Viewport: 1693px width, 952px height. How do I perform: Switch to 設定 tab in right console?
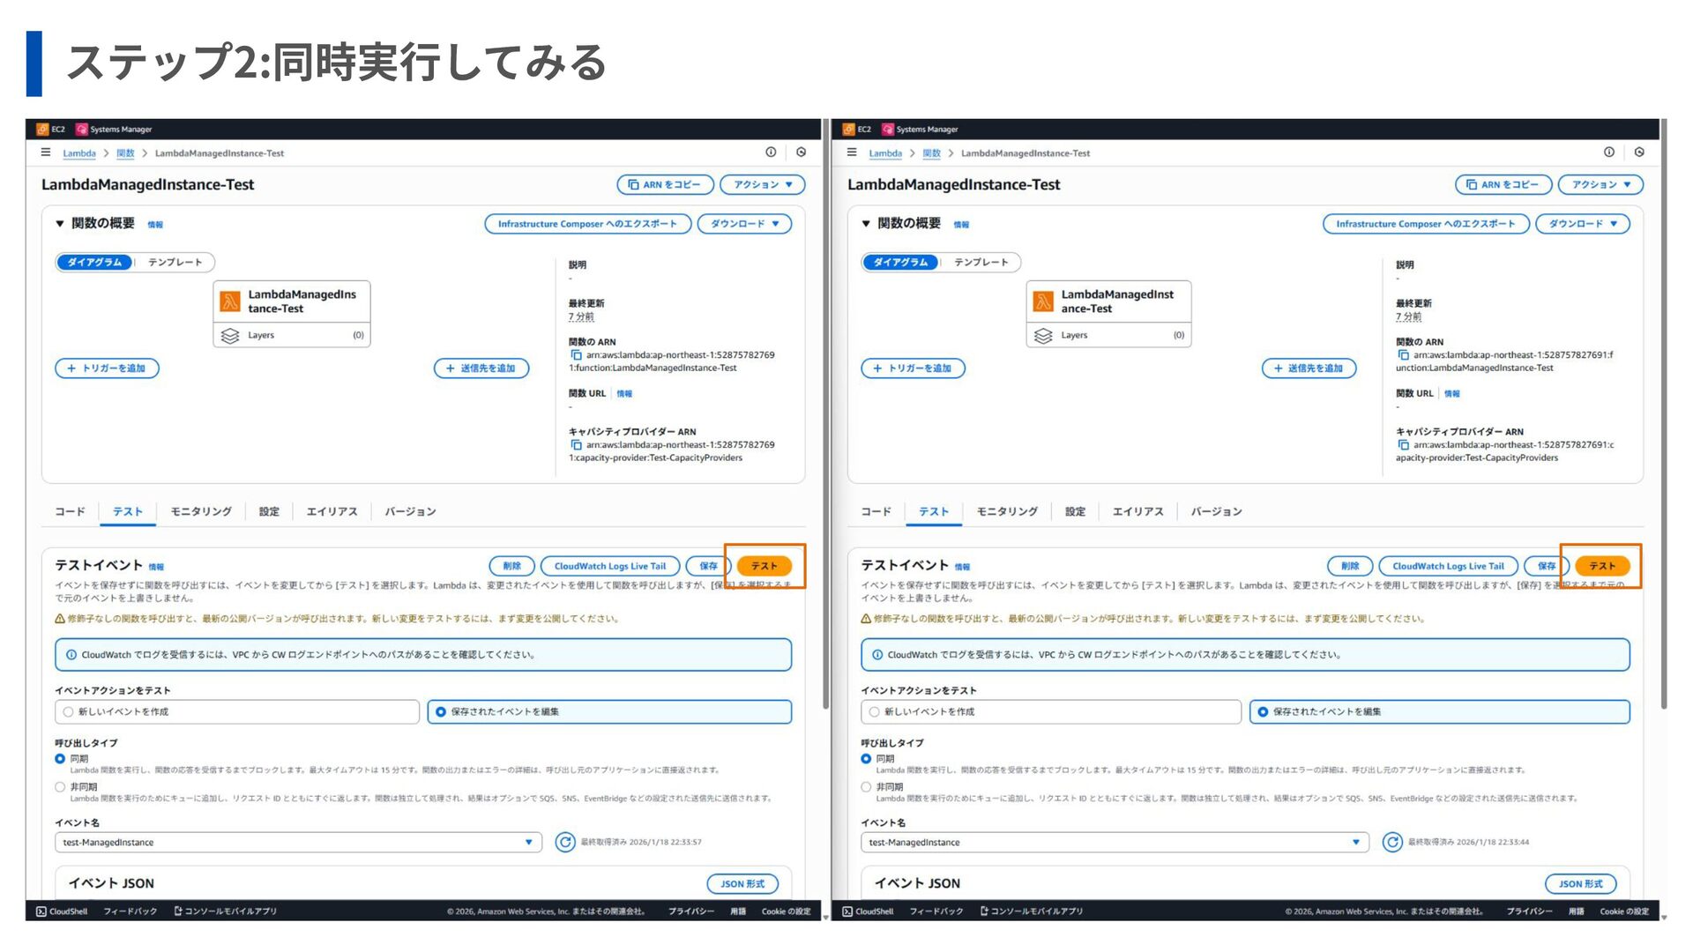coord(1075,512)
